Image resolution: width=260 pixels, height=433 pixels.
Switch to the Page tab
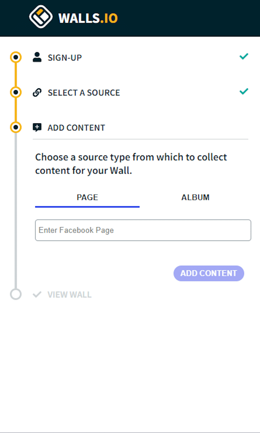[87, 198]
